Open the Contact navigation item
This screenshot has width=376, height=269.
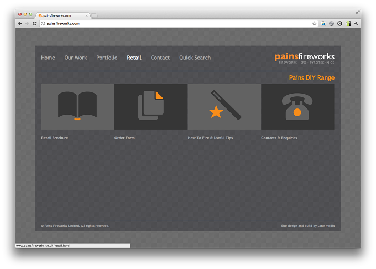click(x=160, y=58)
